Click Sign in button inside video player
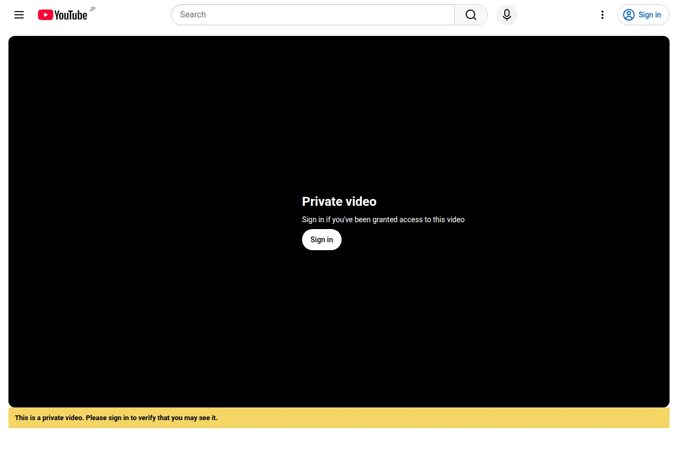This screenshot has width=678, height=475. point(322,240)
